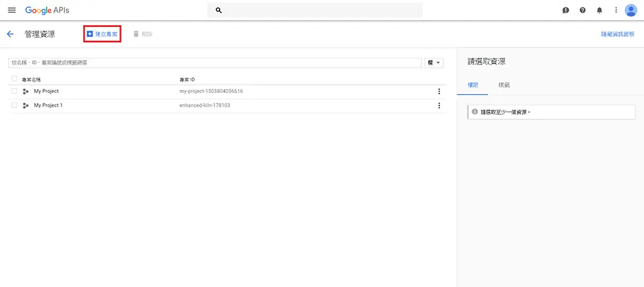
Task: Click the My Project 1 row project icon
Action: 25,106
